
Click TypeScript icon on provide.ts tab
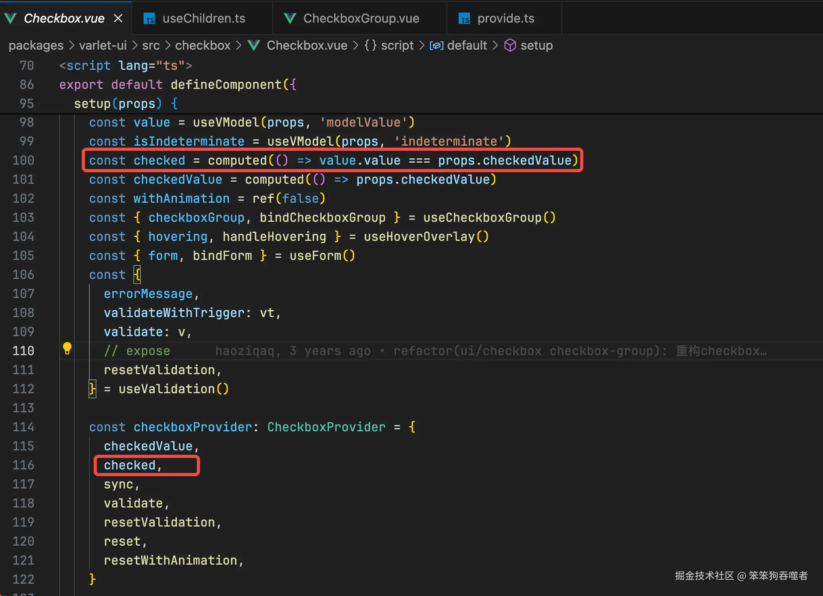(464, 19)
